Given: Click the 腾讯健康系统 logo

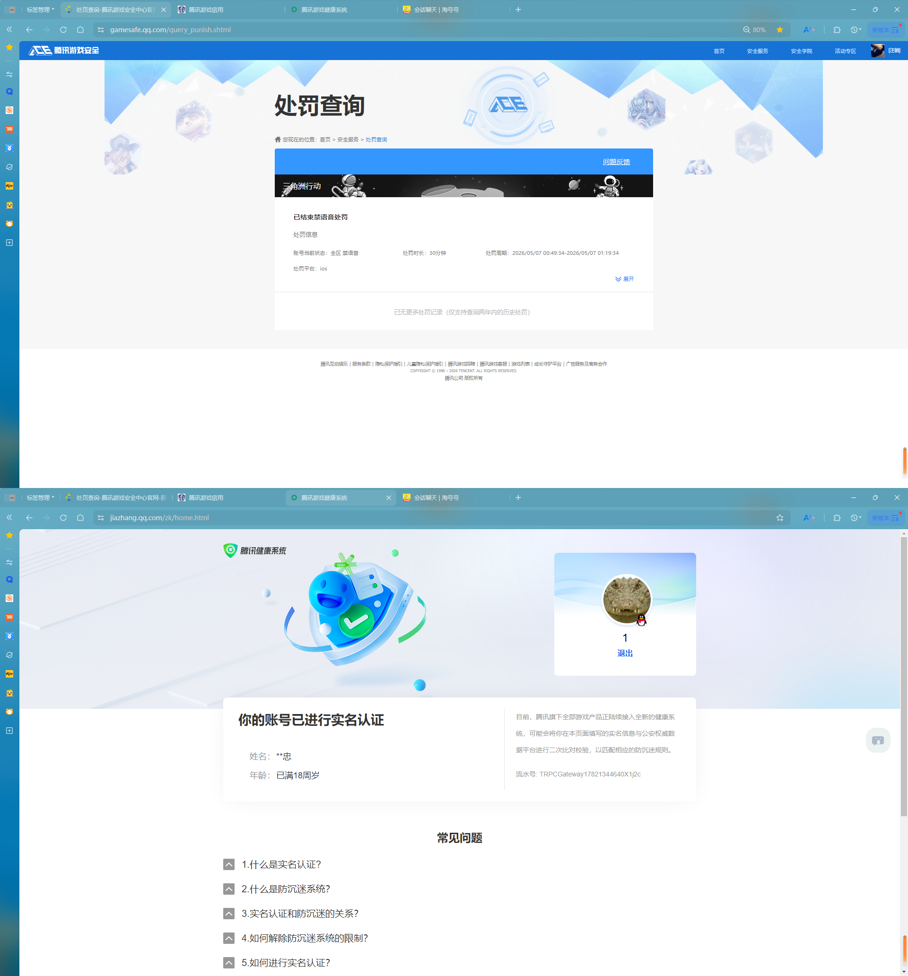Looking at the screenshot, I should (x=255, y=550).
